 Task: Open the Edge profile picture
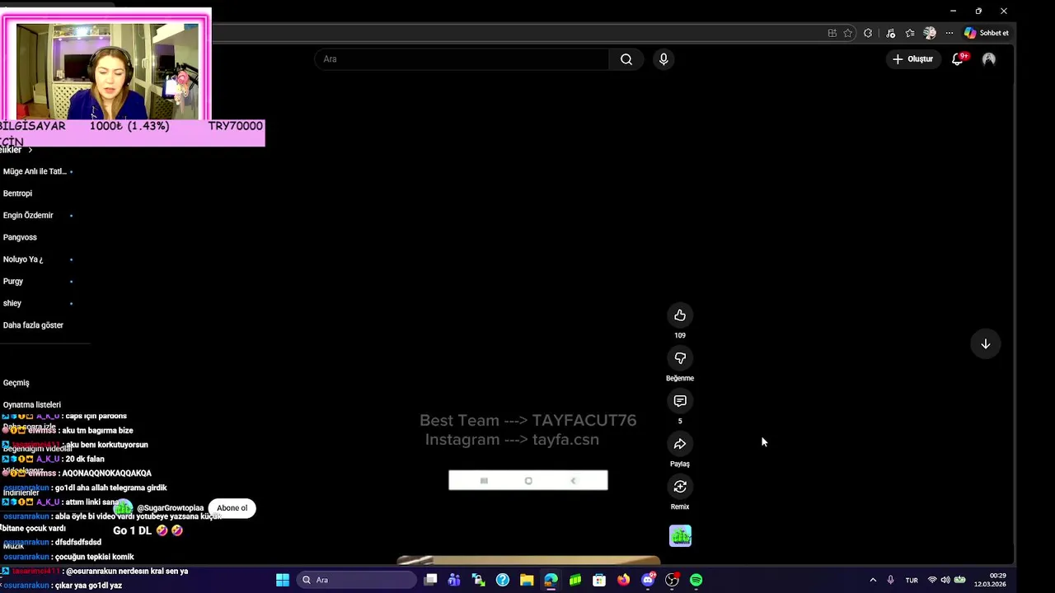click(x=930, y=33)
